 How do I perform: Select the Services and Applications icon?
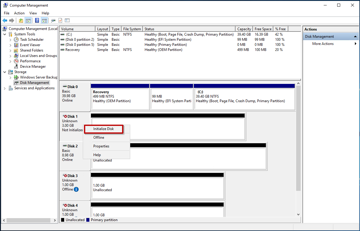point(10,88)
